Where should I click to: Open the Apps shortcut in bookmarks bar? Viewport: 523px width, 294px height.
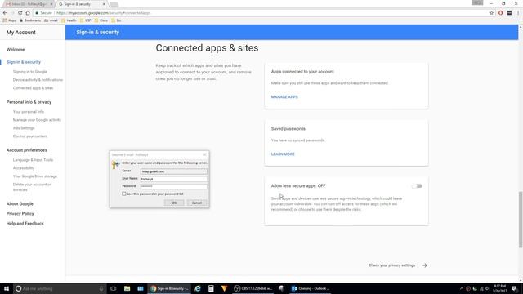[9, 20]
